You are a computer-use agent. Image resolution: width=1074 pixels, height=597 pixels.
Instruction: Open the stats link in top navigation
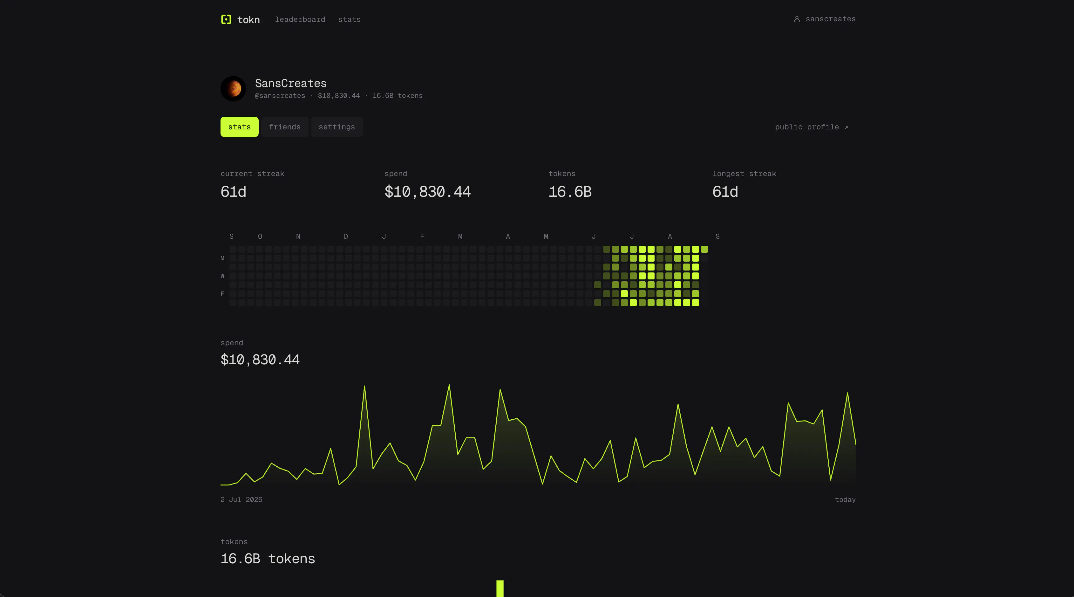click(350, 19)
